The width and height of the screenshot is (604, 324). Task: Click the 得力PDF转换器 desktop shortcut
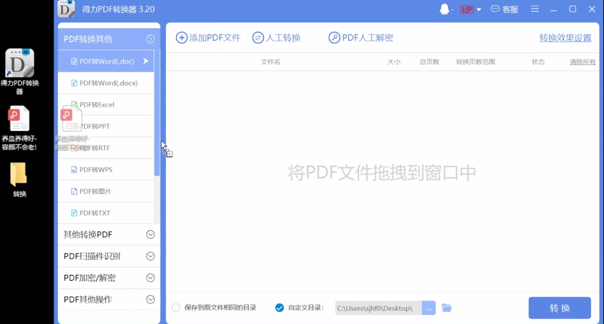point(19,71)
